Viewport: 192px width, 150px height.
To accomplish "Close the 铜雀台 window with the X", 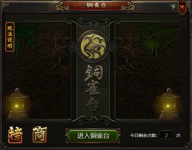I will [x=182, y=8].
